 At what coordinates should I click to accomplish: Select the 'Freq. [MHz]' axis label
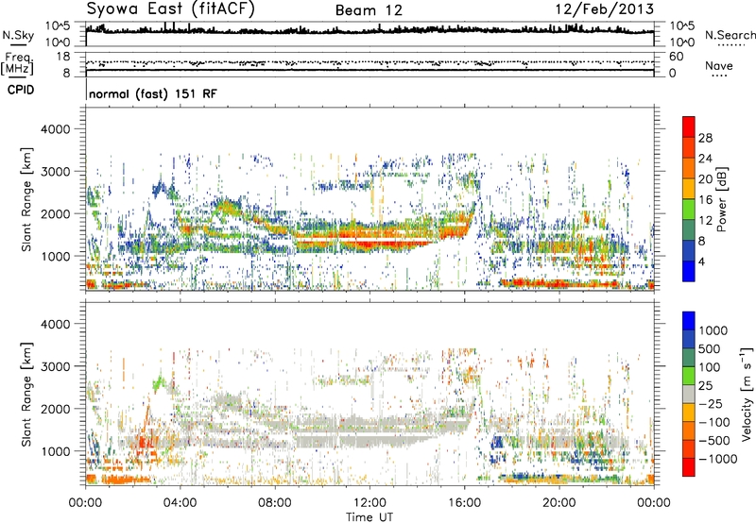(17, 64)
